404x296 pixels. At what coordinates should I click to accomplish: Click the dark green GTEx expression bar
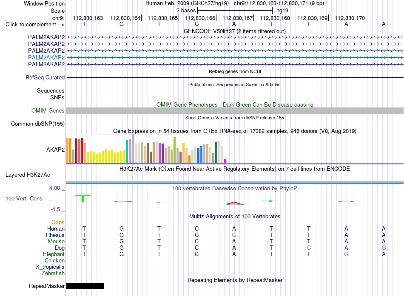coord(216,152)
